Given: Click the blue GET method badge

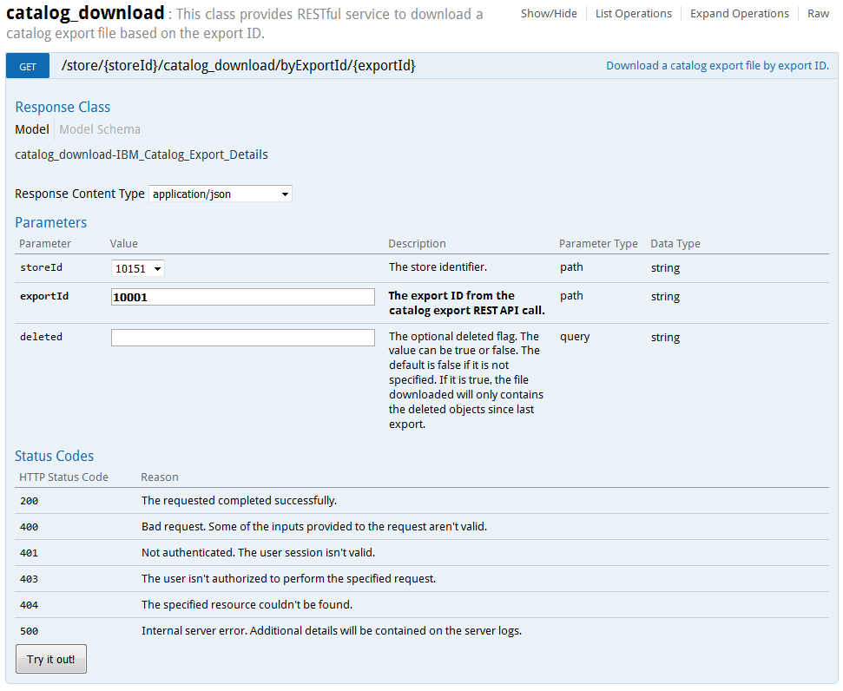Looking at the screenshot, I should click(x=27, y=65).
